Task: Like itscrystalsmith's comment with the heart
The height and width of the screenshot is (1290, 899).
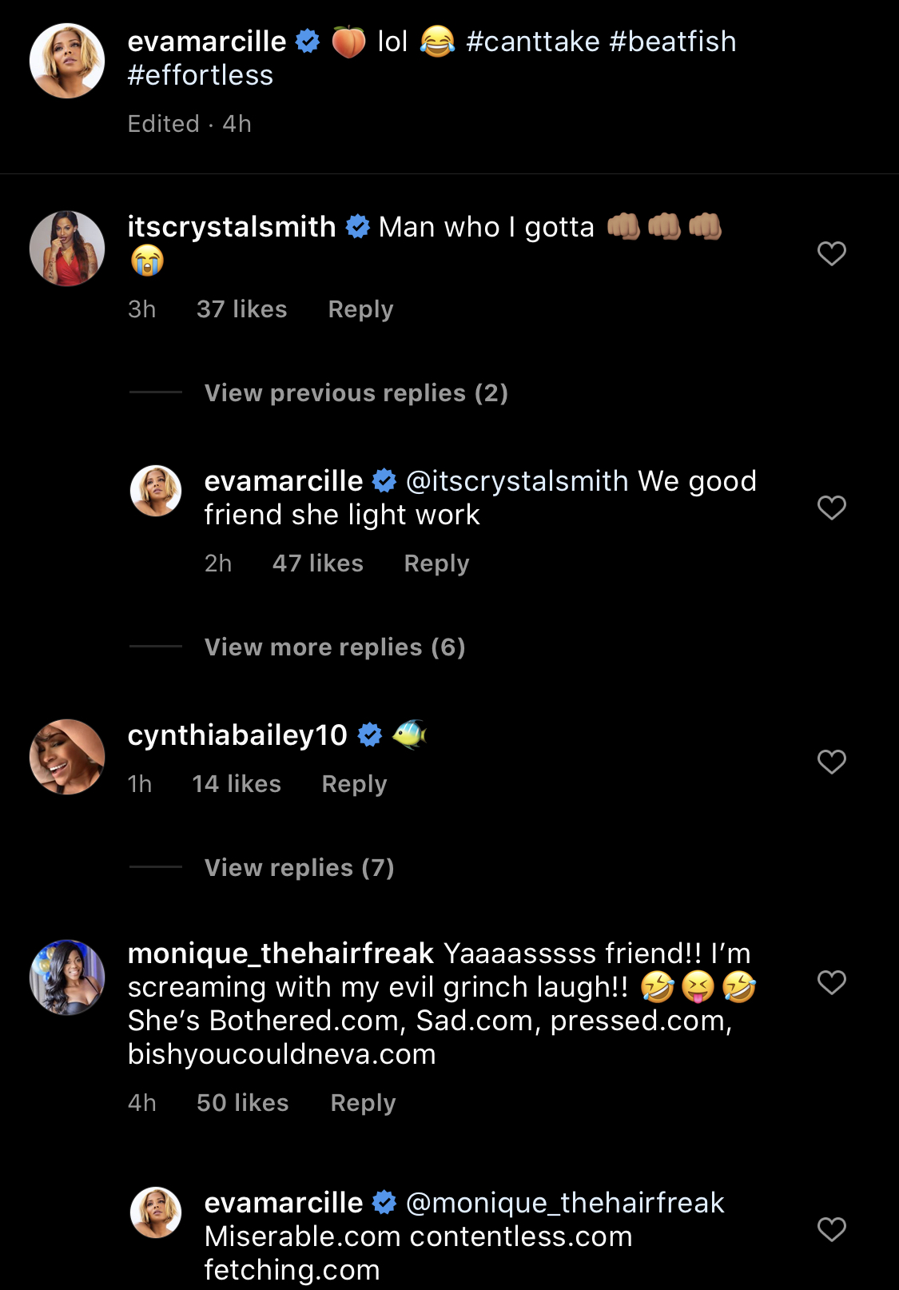Action: pos(831,253)
